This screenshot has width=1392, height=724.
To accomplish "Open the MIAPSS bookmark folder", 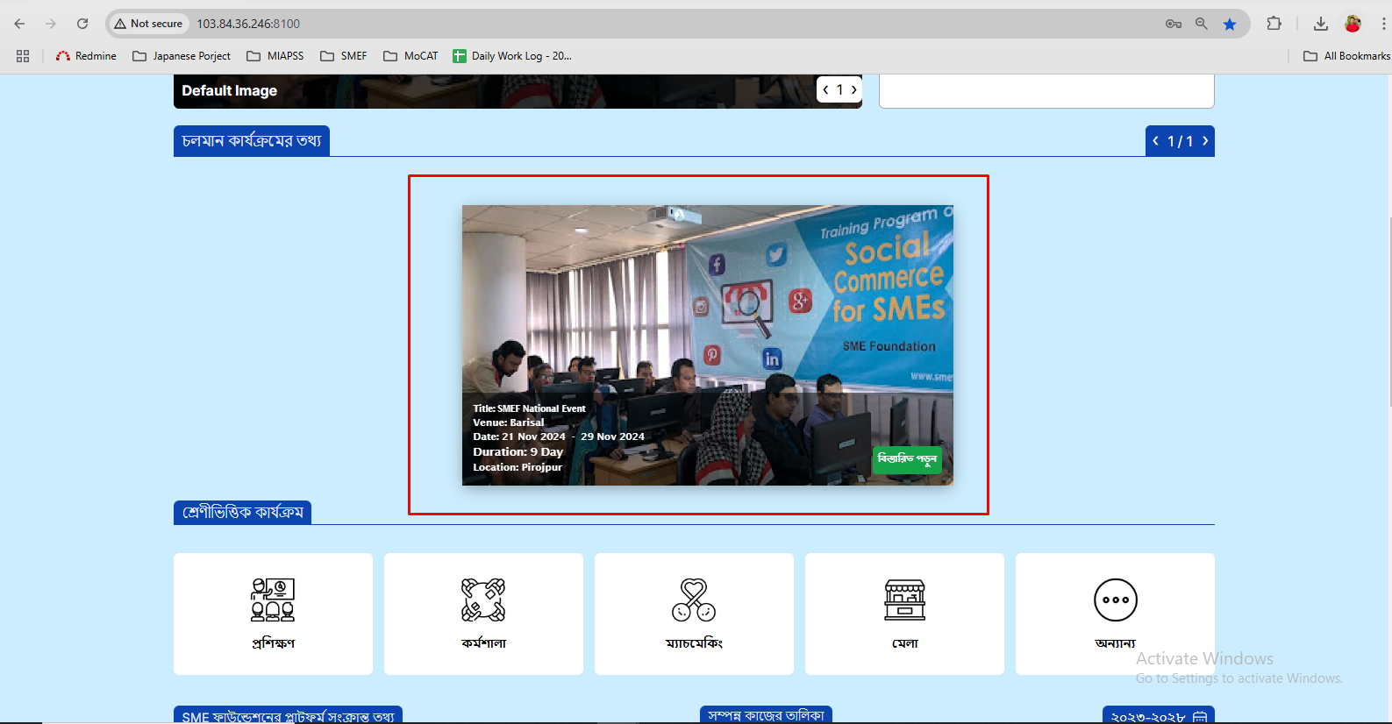I will click(x=275, y=56).
